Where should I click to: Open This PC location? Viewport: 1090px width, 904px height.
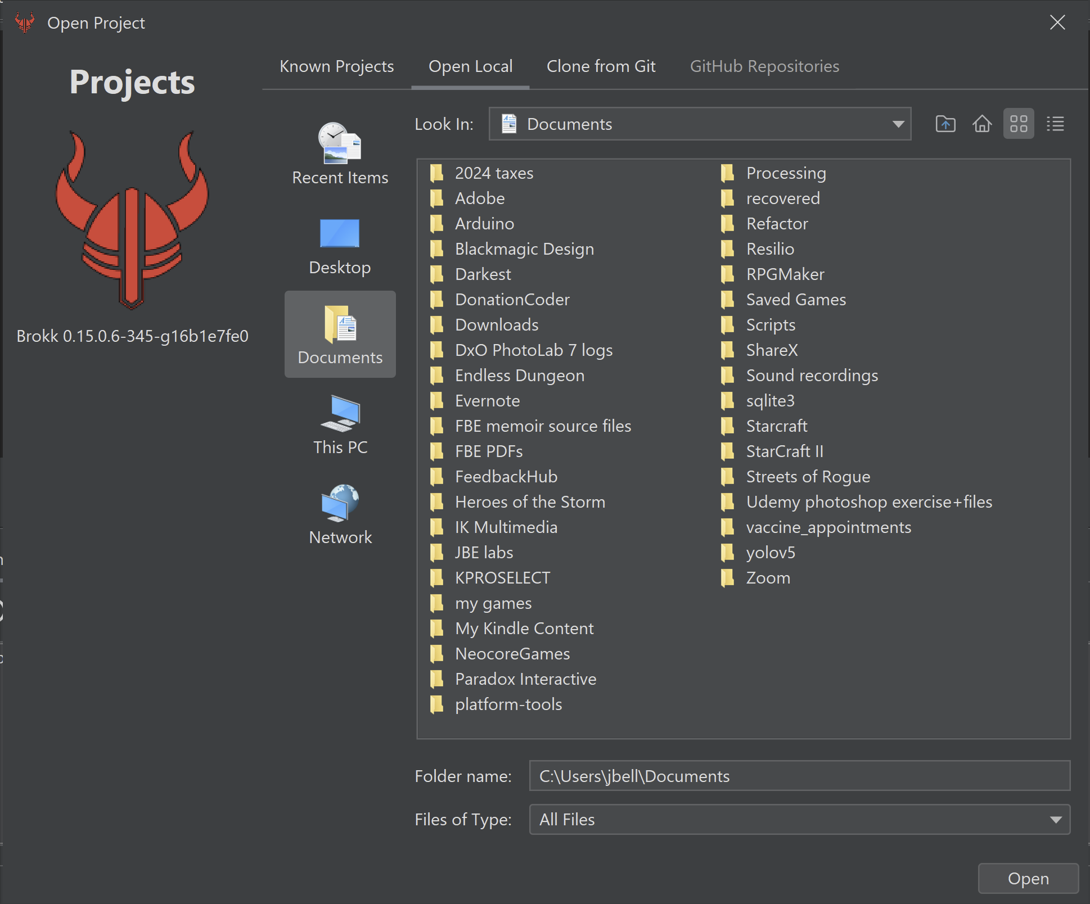coord(340,424)
